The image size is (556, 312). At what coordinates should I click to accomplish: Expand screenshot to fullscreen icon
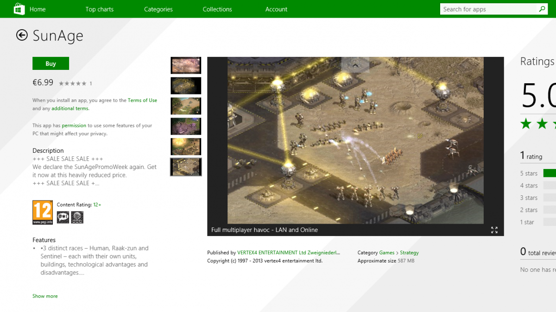point(494,230)
